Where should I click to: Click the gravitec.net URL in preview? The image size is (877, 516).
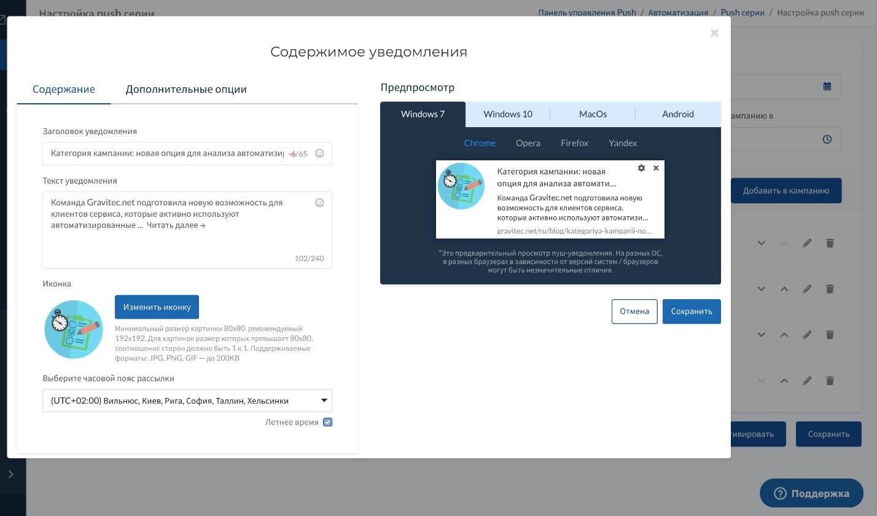point(574,231)
